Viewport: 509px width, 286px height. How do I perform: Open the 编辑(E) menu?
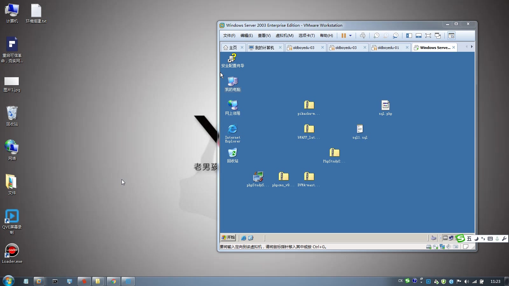point(247,36)
